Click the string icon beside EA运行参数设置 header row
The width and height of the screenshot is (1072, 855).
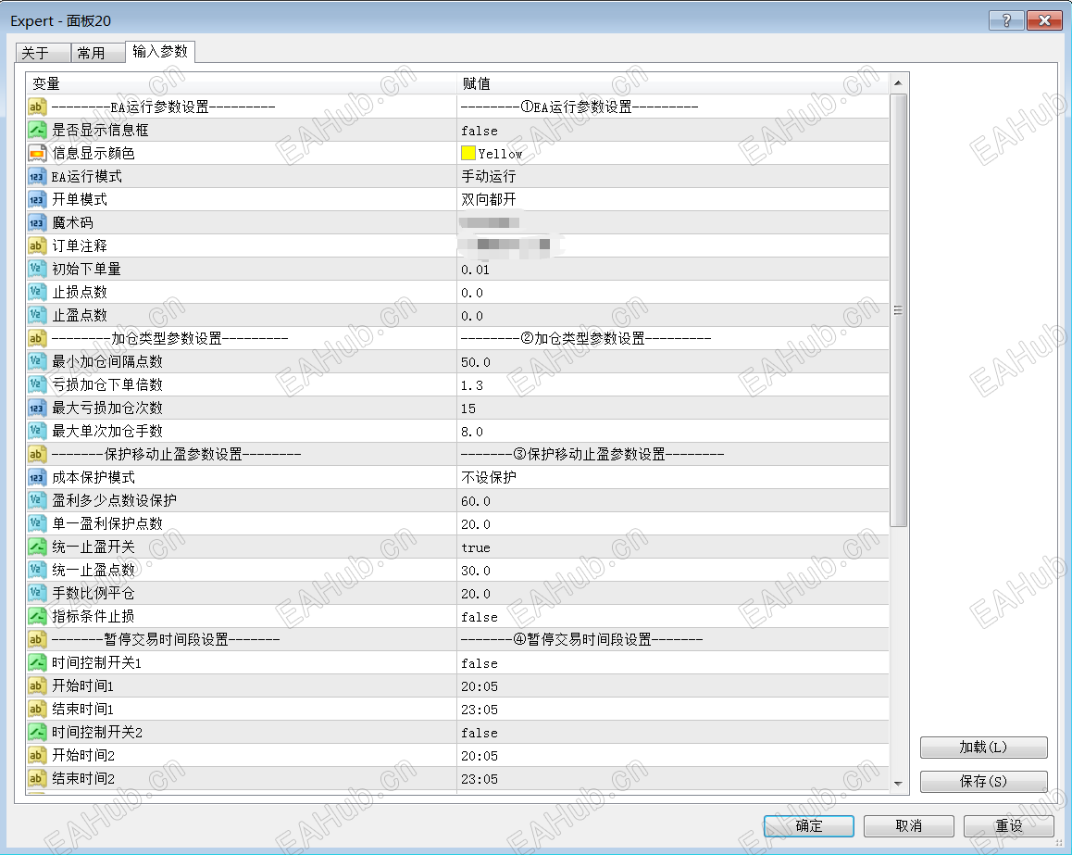(37, 107)
